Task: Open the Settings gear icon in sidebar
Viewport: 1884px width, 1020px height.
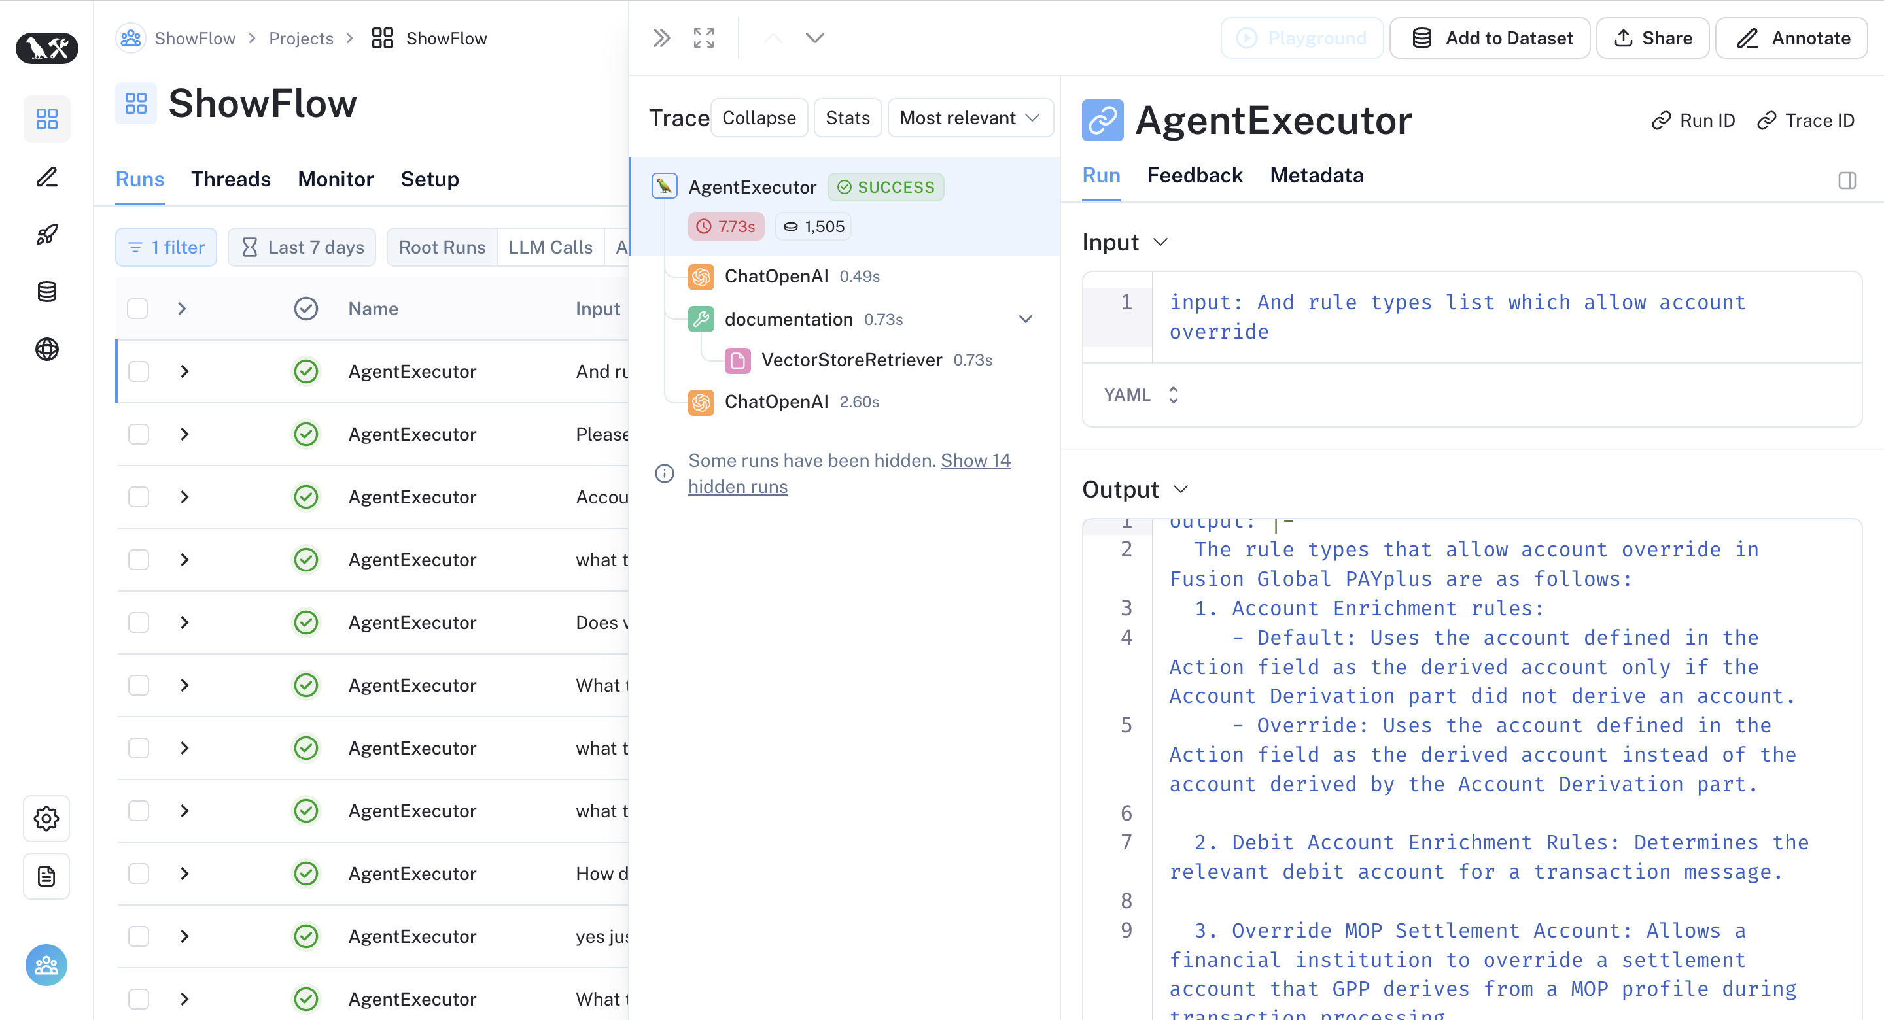Action: click(46, 818)
